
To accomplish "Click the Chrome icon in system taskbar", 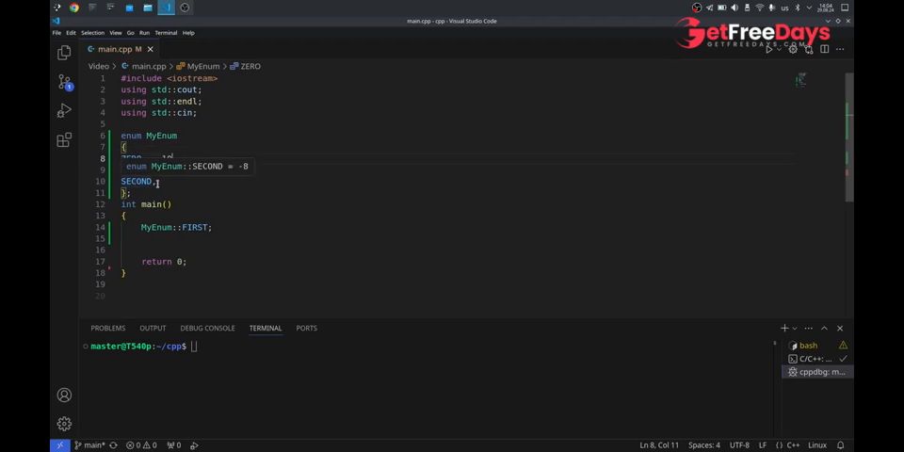I will coord(73,8).
